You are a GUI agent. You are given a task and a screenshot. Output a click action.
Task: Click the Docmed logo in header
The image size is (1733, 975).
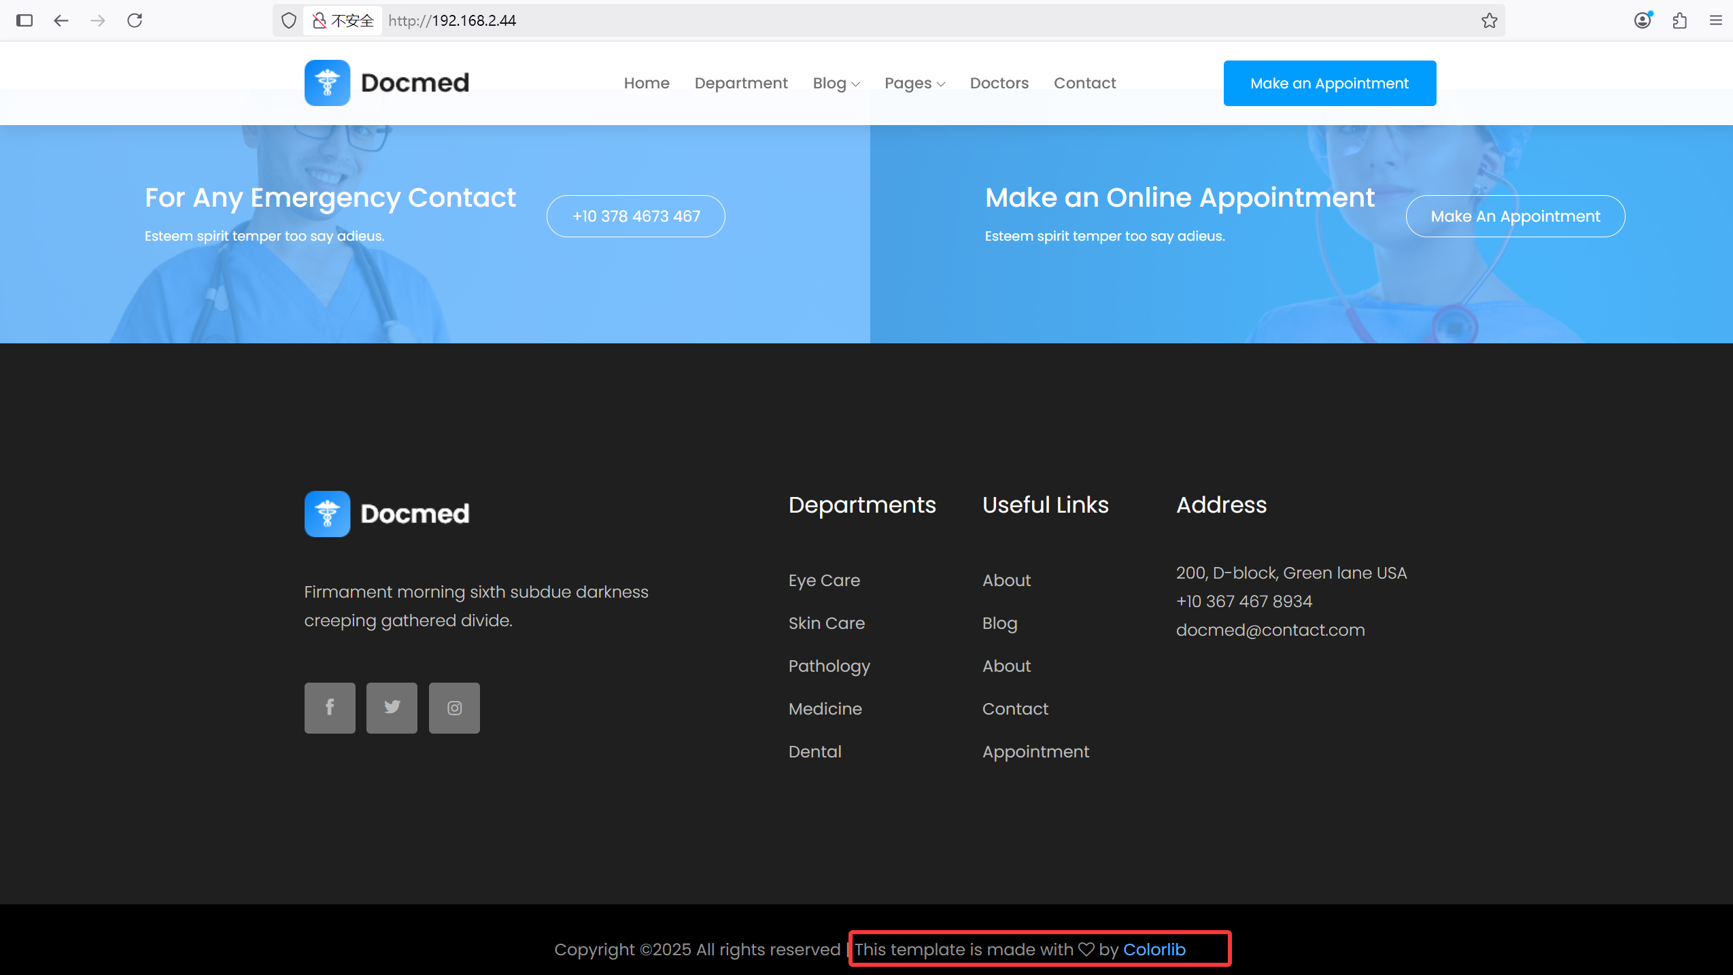click(387, 83)
